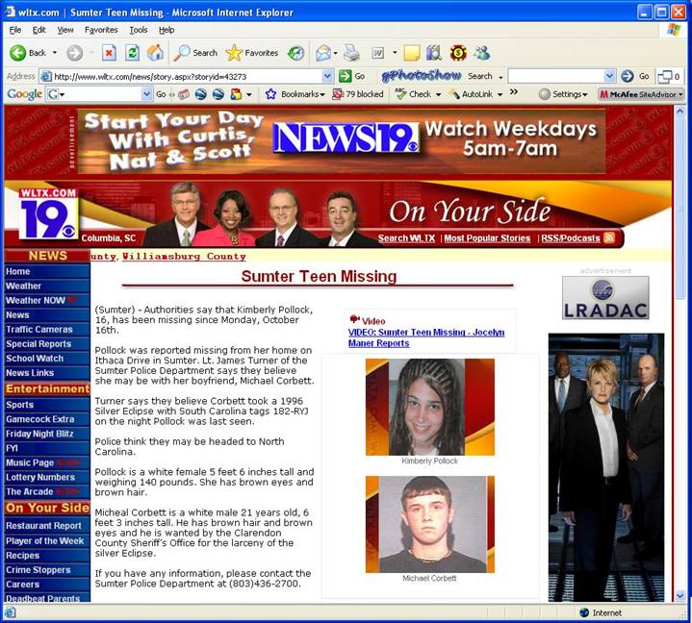
Task: Open the video link Sumter Teen Missing
Action: coord(426,337)
